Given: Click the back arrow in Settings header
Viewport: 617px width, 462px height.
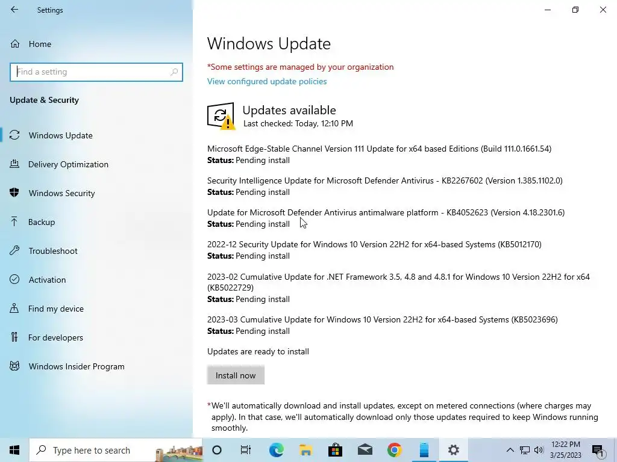Looking at the screenshot, I should click(x=14, y=10).
